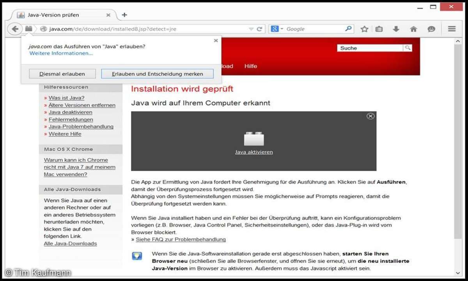Click the magnifier in the Google search box

pyautogui.click(x=348, y=28)
